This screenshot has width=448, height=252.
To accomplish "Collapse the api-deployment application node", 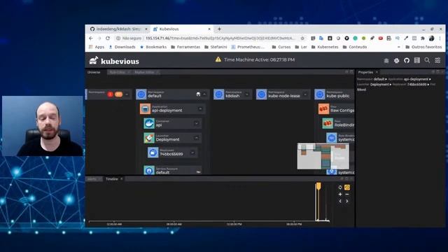I will [200, 109].
